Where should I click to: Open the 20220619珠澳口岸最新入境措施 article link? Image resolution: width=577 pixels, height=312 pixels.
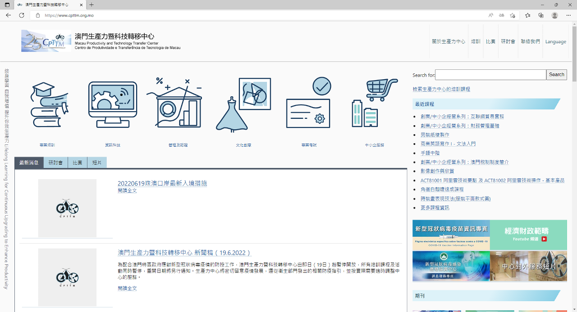pos(162,184)
